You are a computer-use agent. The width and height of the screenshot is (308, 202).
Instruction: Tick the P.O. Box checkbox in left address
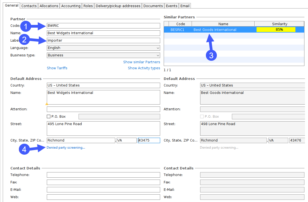click(49, 117)
